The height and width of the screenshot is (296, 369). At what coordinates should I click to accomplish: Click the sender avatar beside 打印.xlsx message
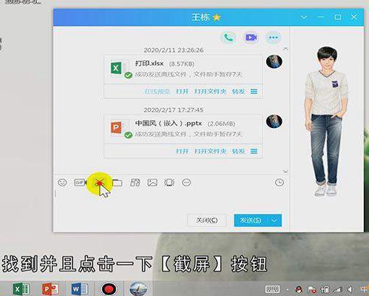point(274,61)
